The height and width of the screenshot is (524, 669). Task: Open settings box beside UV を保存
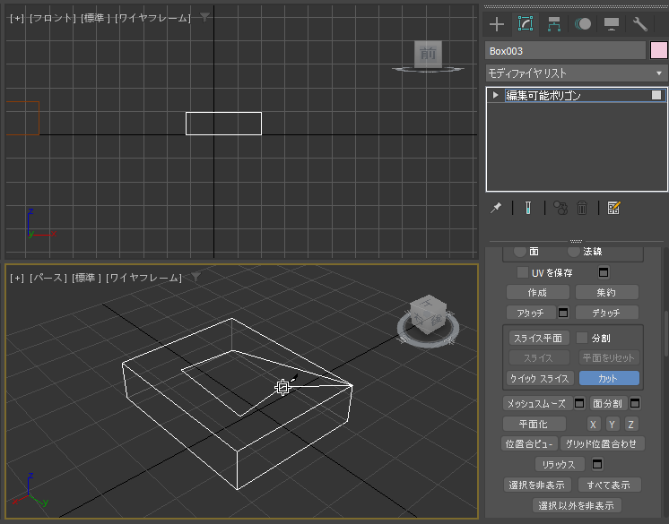coord(604,272)
